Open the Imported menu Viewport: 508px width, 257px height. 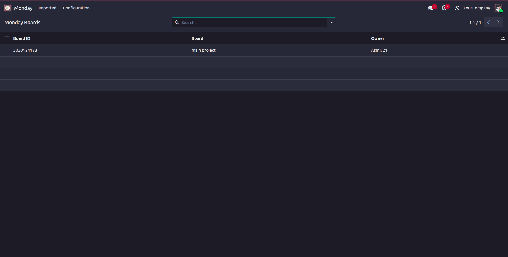[x=48, y=8]
